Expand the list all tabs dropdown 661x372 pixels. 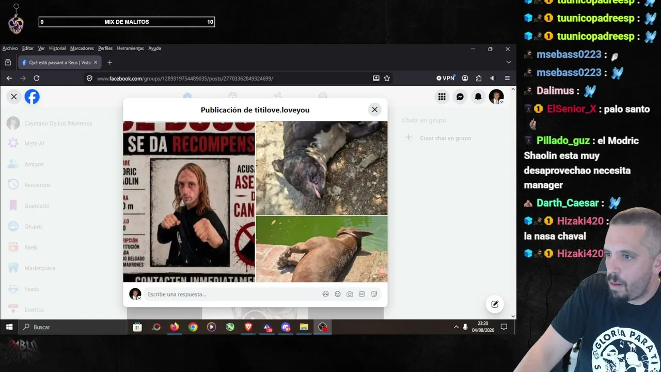click(x=509, y=63)
